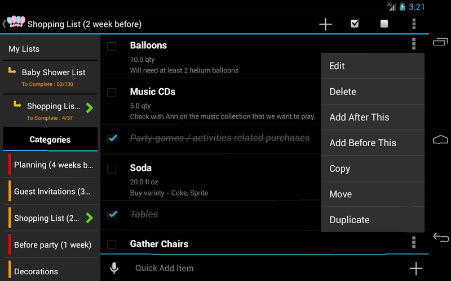Tap the microphone voice input icon
The height and width of the screenshot is (281, 451).
click(114, 268)
